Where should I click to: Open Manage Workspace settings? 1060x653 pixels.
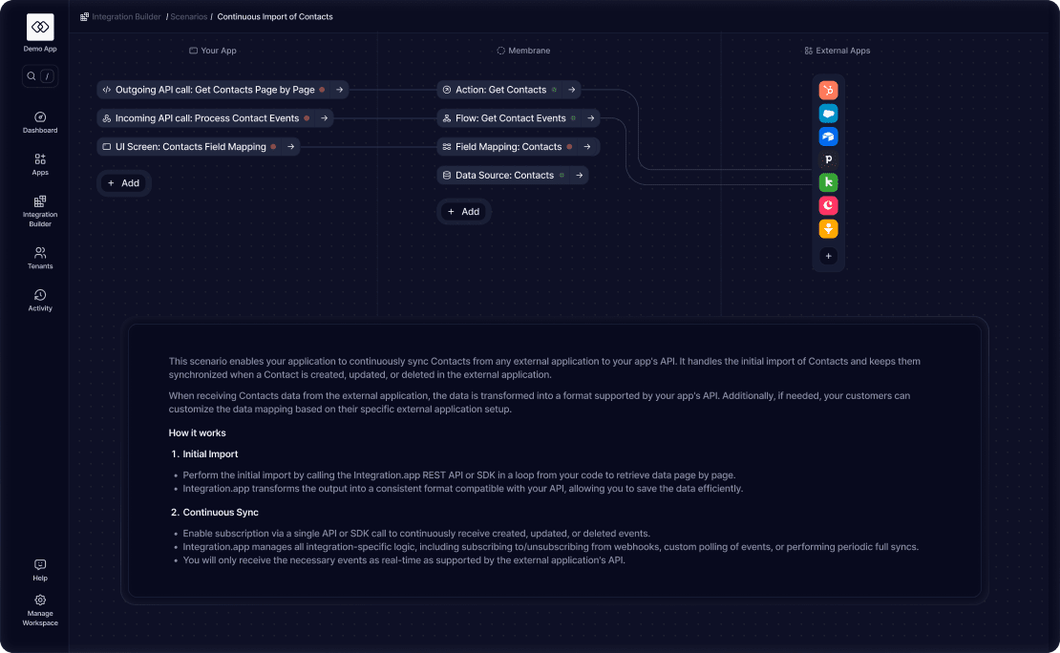(40, 610)
